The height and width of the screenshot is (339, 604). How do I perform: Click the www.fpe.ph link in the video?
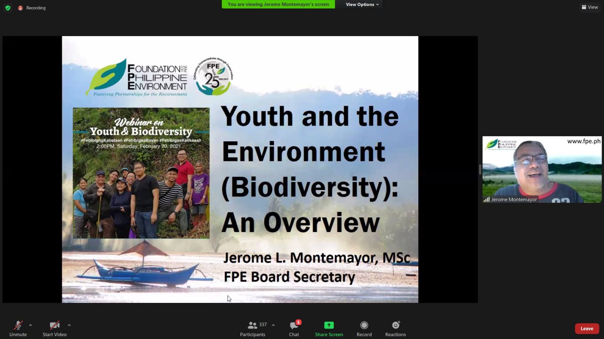click(x=584, y=141)
